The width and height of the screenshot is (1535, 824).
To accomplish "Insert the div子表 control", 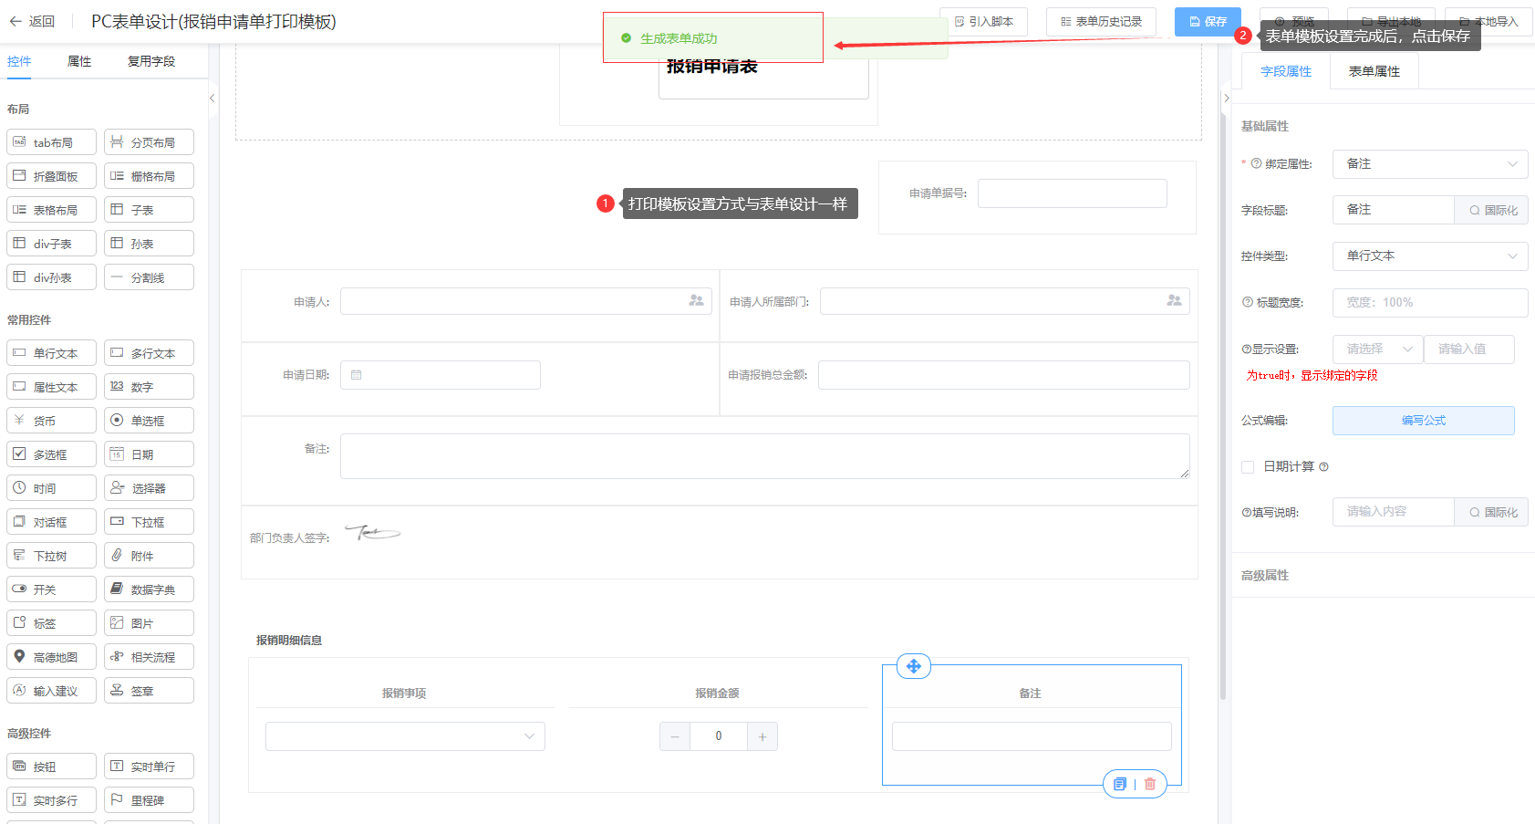I will [51, 244].
